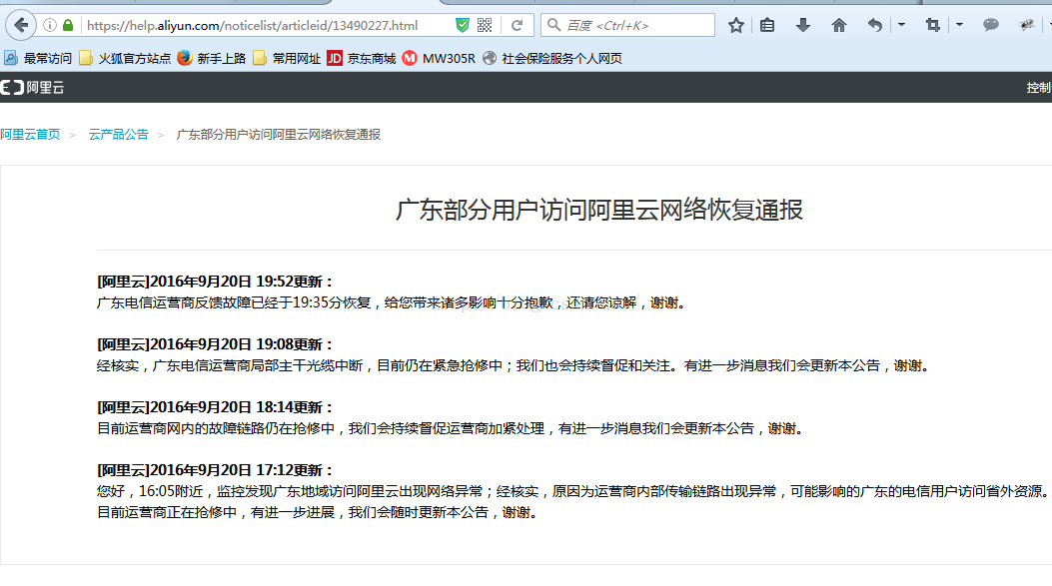The image size is (1052, 586).
Task: Click the crop screenshot tool icon
Action: coord(932,26)
